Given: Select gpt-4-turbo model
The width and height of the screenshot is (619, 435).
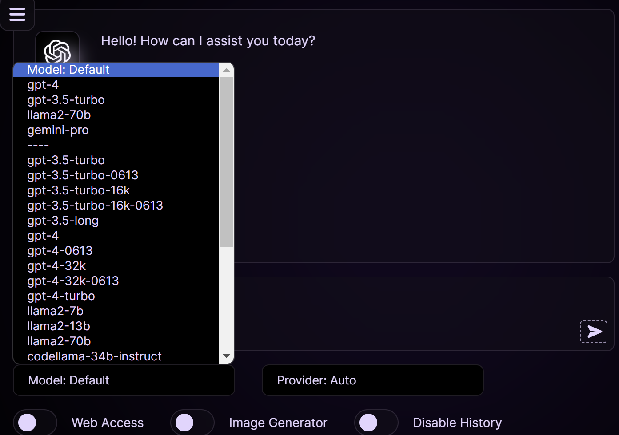Looking at the screenshot, I should 116,296.
